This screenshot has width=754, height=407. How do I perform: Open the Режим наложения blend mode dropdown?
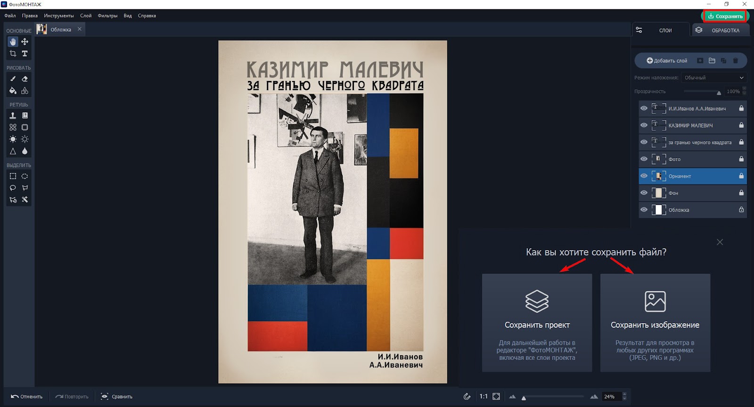[713, 78]
